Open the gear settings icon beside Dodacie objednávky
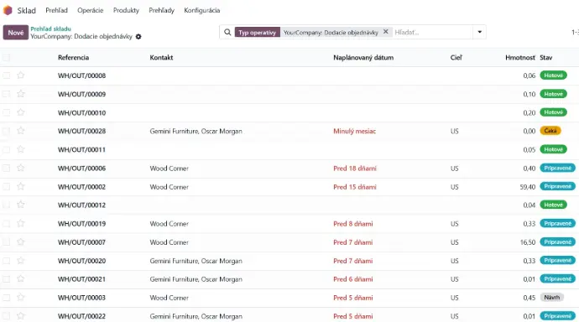Image resolution: width=579 pixels, height=322 pixels. click(138, 37)
